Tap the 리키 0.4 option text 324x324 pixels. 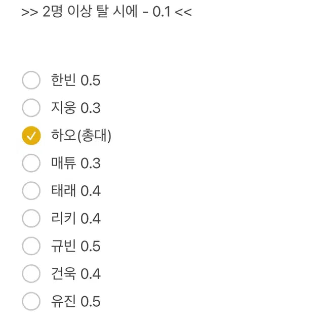click(76, 219)
